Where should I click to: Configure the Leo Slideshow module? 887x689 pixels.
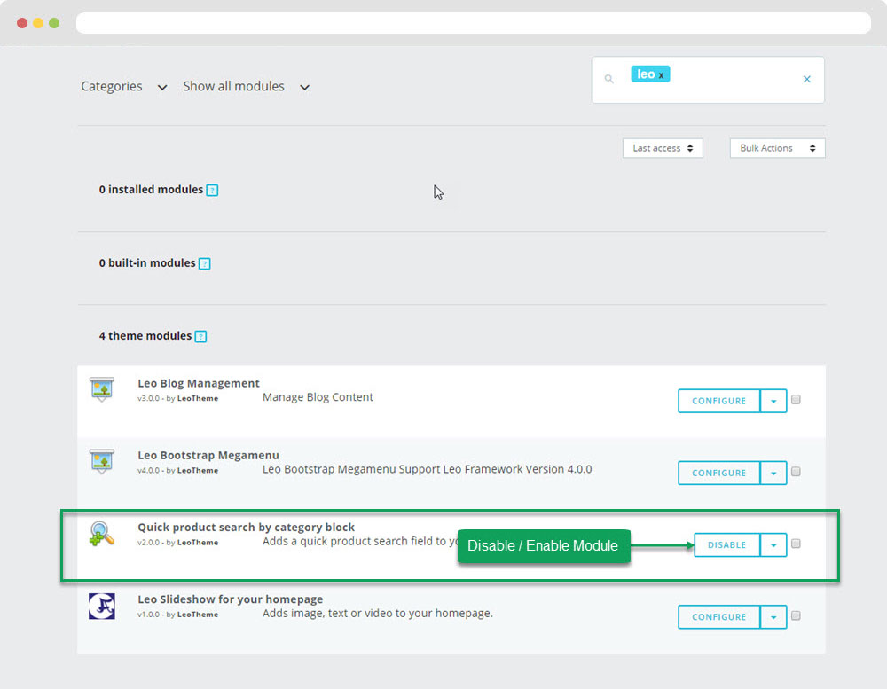pos(719,617)
